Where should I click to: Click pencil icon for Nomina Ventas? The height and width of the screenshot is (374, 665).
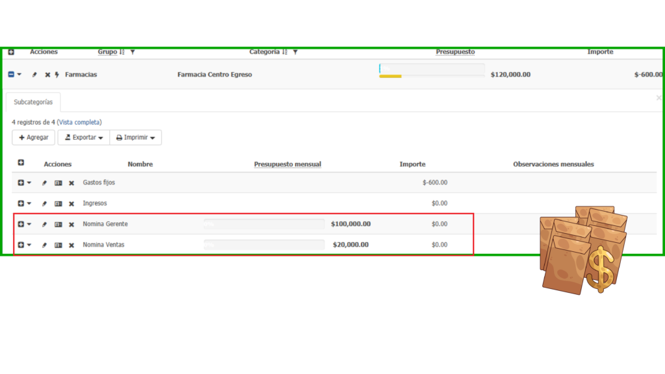click(45, 245)
